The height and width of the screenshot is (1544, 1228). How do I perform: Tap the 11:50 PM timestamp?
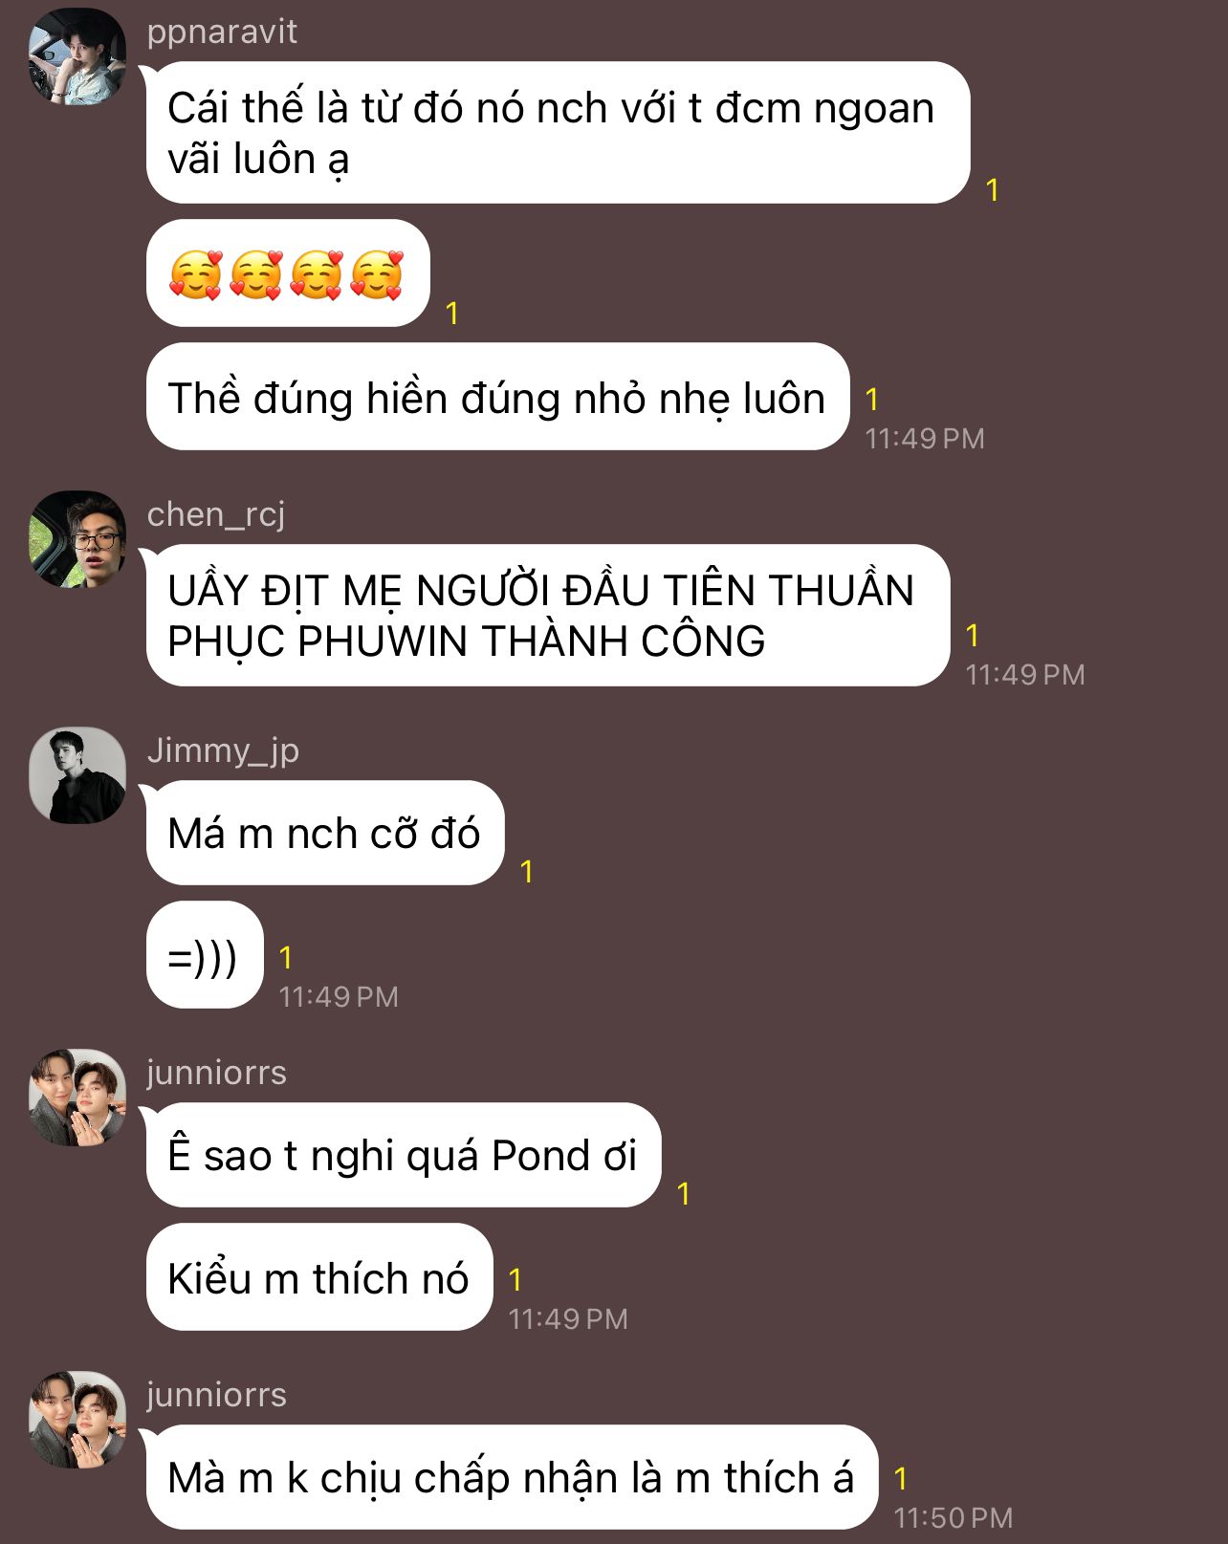[x=953, y=1517]
